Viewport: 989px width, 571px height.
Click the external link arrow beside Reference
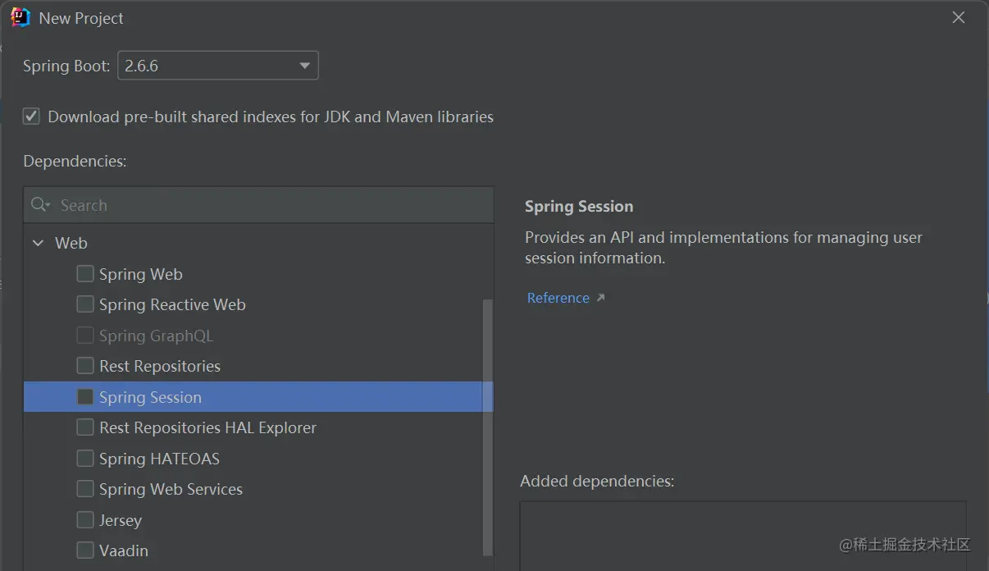(x=600, y=298)
